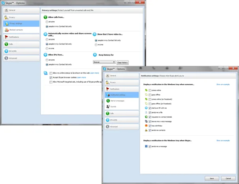The image size is (239, 184).
Task: Click the 'requests my contact details' icon
Action: coord(146,117)
